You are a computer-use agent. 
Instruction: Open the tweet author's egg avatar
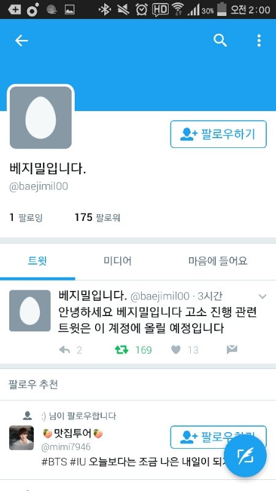[x=29, y=311]
